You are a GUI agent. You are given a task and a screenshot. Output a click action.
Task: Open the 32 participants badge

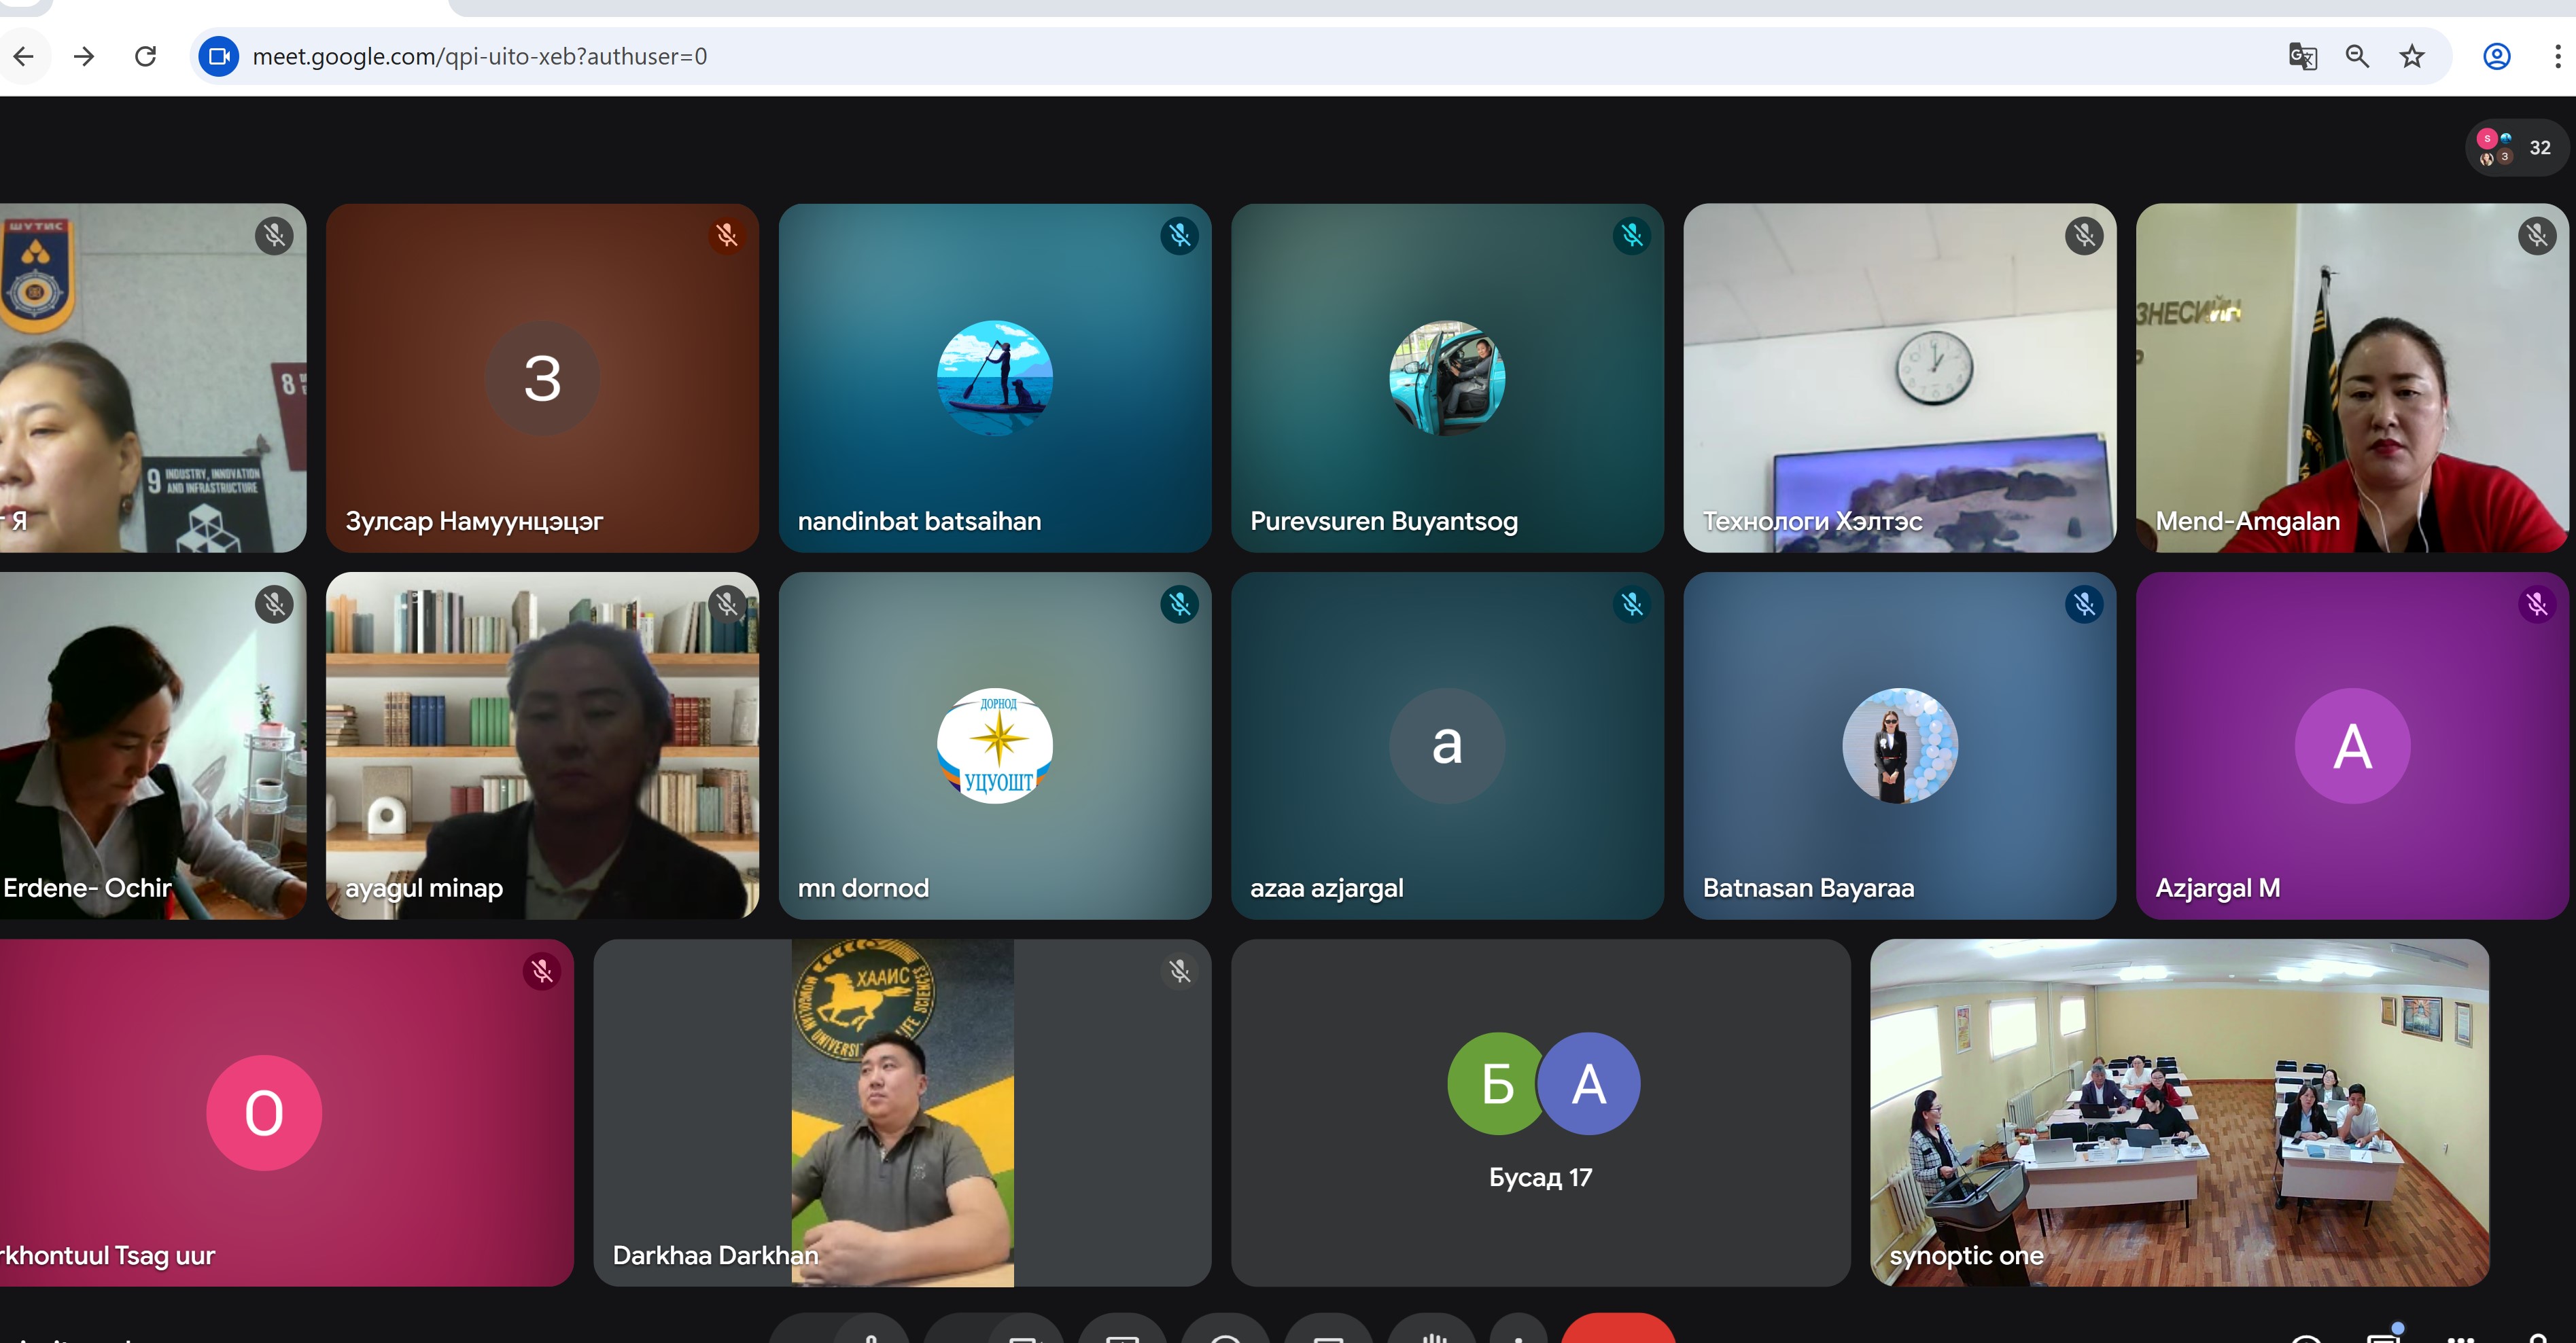coord(2516,148)
